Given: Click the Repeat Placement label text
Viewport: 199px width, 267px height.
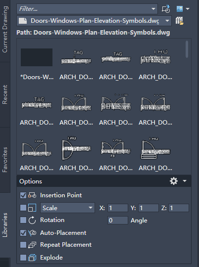Looking at the screenshot, I should coord(66,245).
